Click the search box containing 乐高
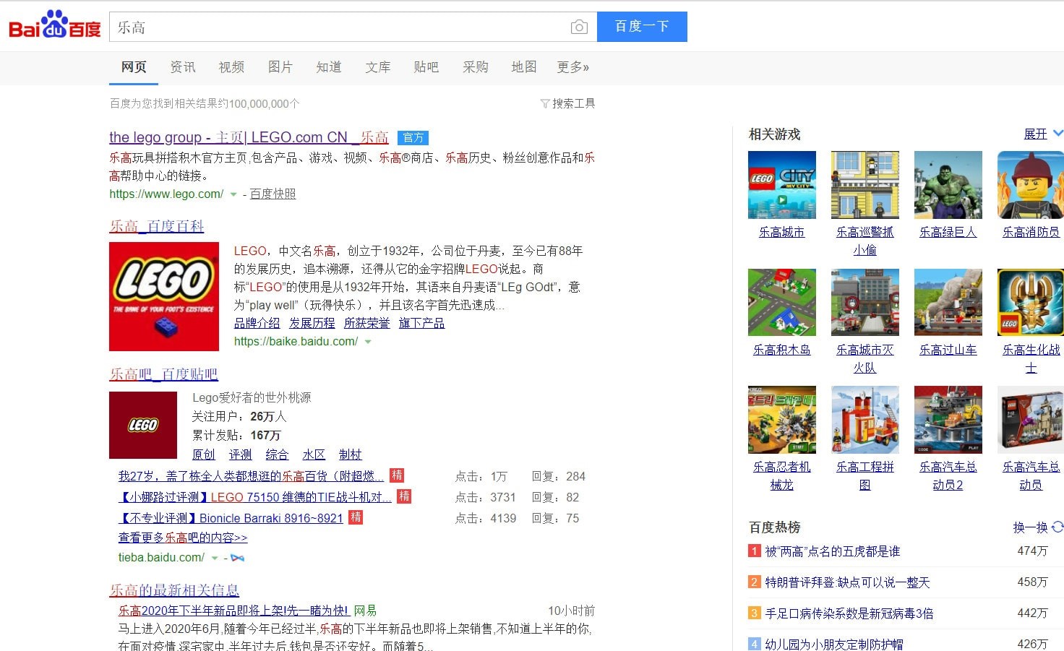The image size is (1064, 651). coord(340,27)
